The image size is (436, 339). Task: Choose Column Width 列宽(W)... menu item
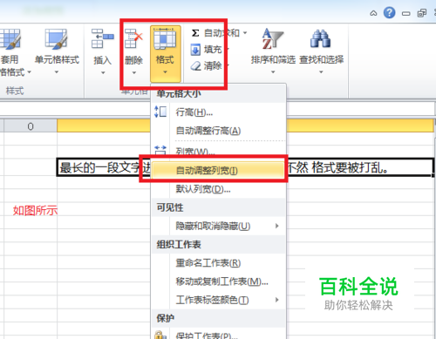point(219,150)
